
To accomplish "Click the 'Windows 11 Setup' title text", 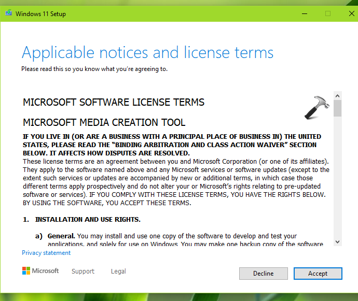I will tap(40, 13).
